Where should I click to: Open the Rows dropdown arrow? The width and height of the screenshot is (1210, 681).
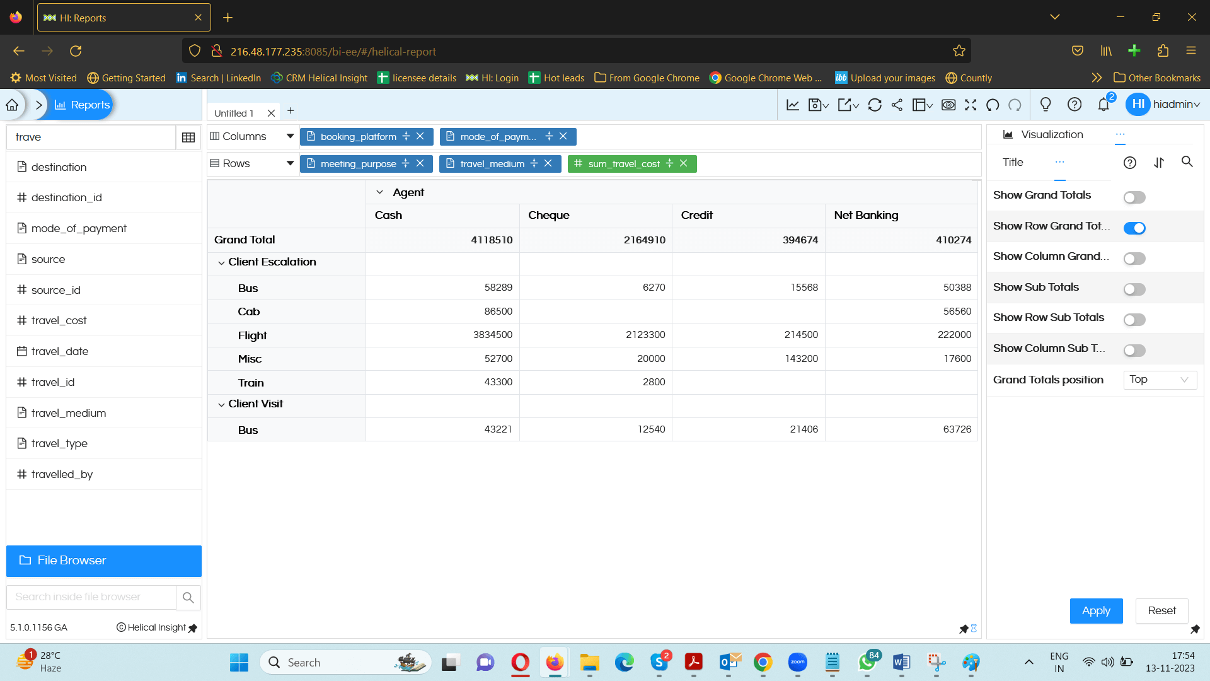click(290, 163)
